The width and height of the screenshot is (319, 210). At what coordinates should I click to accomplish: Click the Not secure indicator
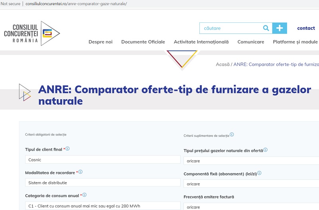pos(11,4)
